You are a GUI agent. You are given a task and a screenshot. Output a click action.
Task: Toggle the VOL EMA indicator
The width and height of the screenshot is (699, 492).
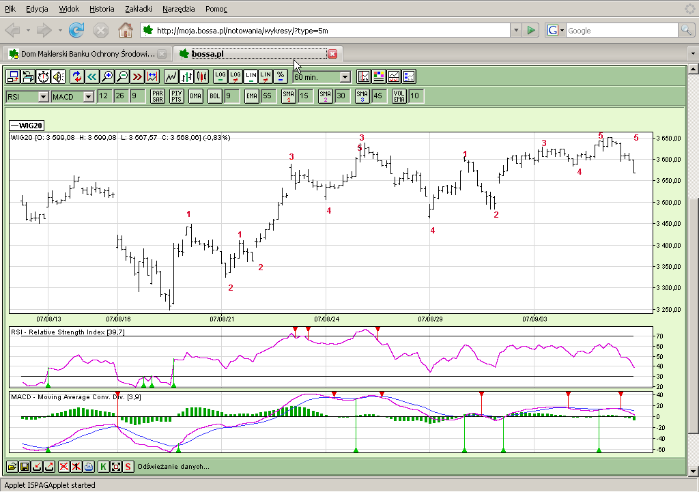point(399,96)
